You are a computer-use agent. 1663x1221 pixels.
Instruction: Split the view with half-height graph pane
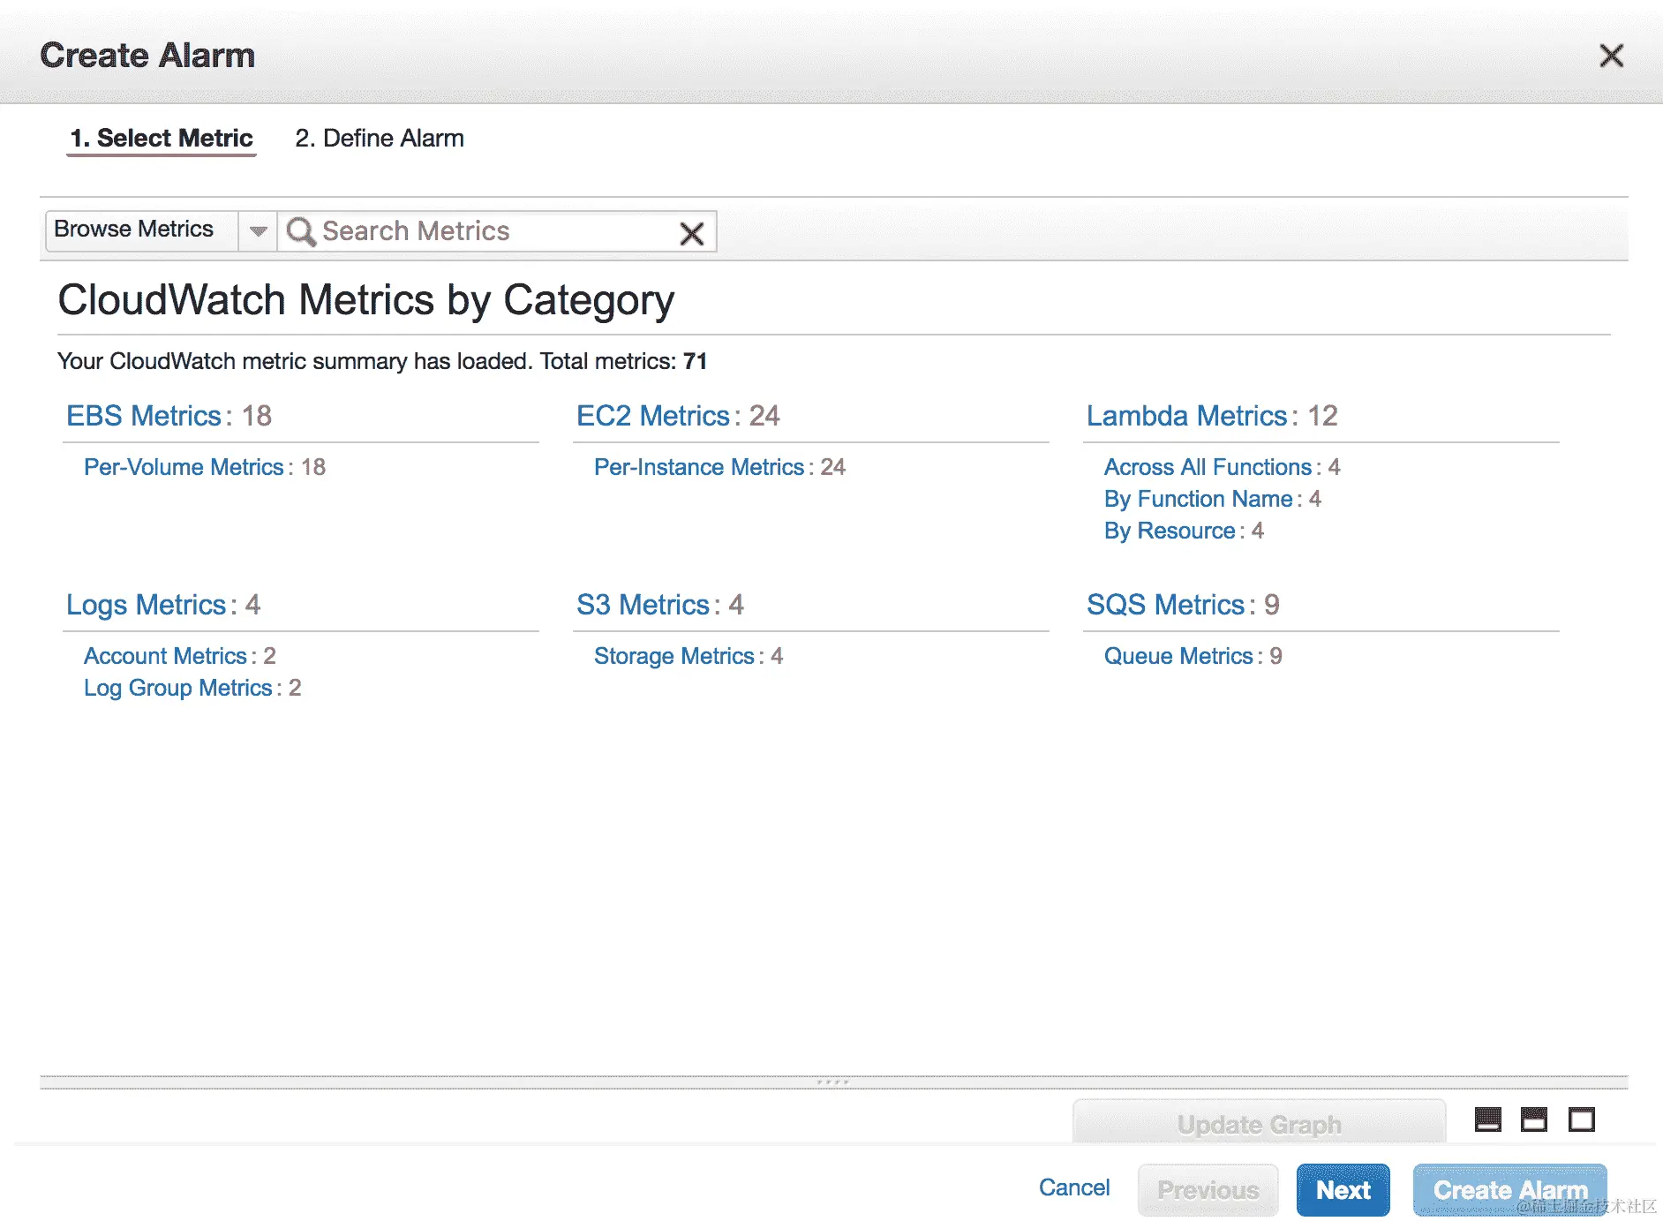tap(1534, 1119)
